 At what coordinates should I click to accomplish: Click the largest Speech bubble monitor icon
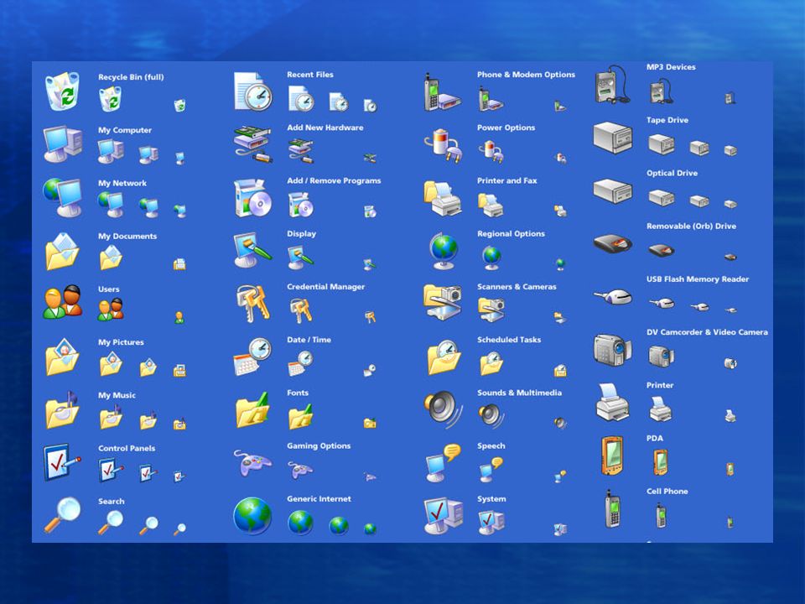pos(444,463)
